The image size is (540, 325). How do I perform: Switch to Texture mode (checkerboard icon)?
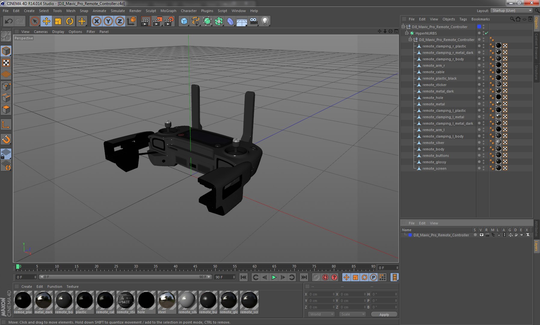[x=6, y=63]
